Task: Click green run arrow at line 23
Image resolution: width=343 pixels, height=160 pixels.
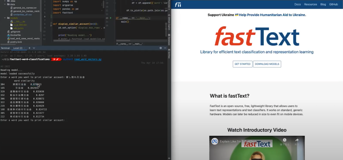Action: click(x=110, y=18)
